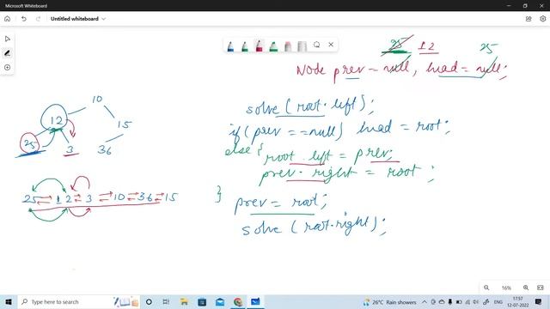The image size is (550, 309).
Task: Select the ruler tool
Action: (x=302, y=45)
